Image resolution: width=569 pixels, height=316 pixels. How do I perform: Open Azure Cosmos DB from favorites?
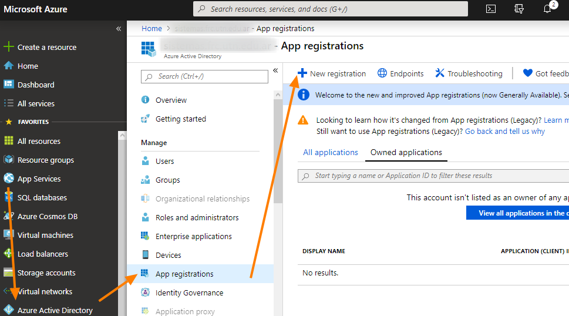[x=48, y=216]
